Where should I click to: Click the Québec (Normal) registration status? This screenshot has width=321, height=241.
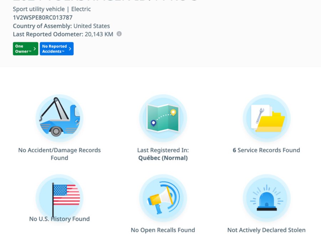click(163, 158)
